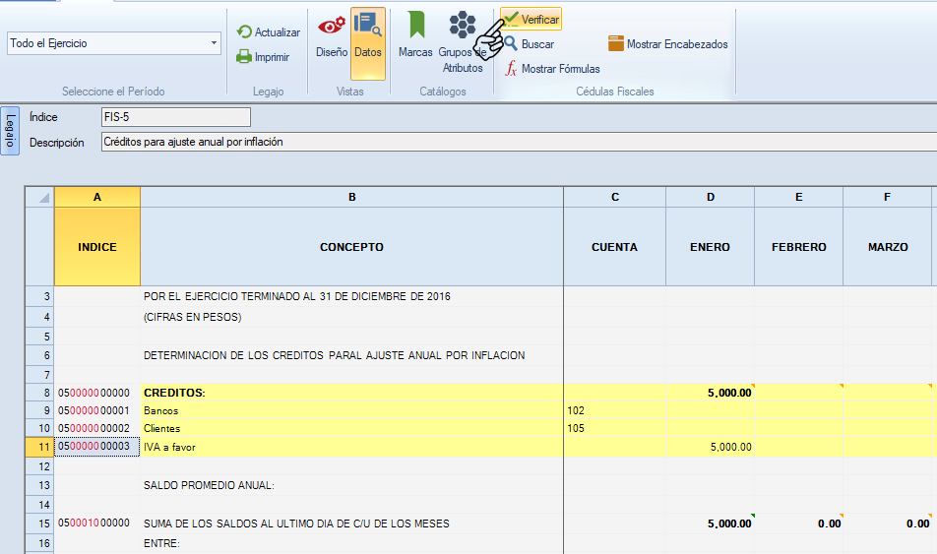Click the ENERO column header cell
The height and width of the screenshot is (554, 937).
[710, 247]
